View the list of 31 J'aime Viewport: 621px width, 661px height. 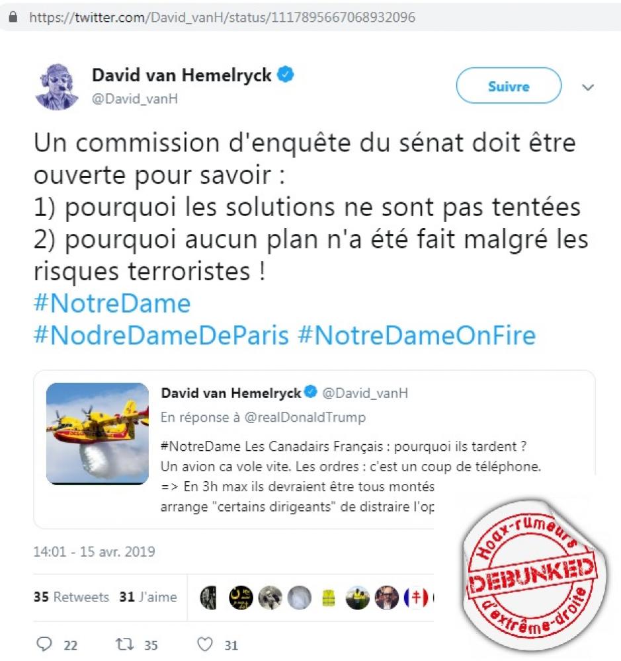point(148,597)
